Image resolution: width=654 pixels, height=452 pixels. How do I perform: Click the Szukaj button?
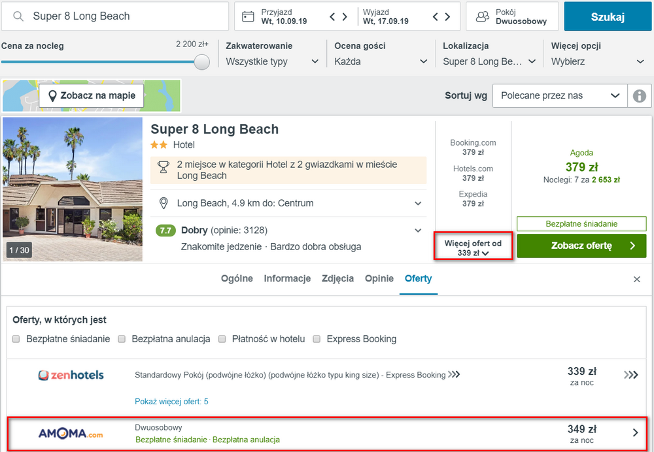pos(608,17)
